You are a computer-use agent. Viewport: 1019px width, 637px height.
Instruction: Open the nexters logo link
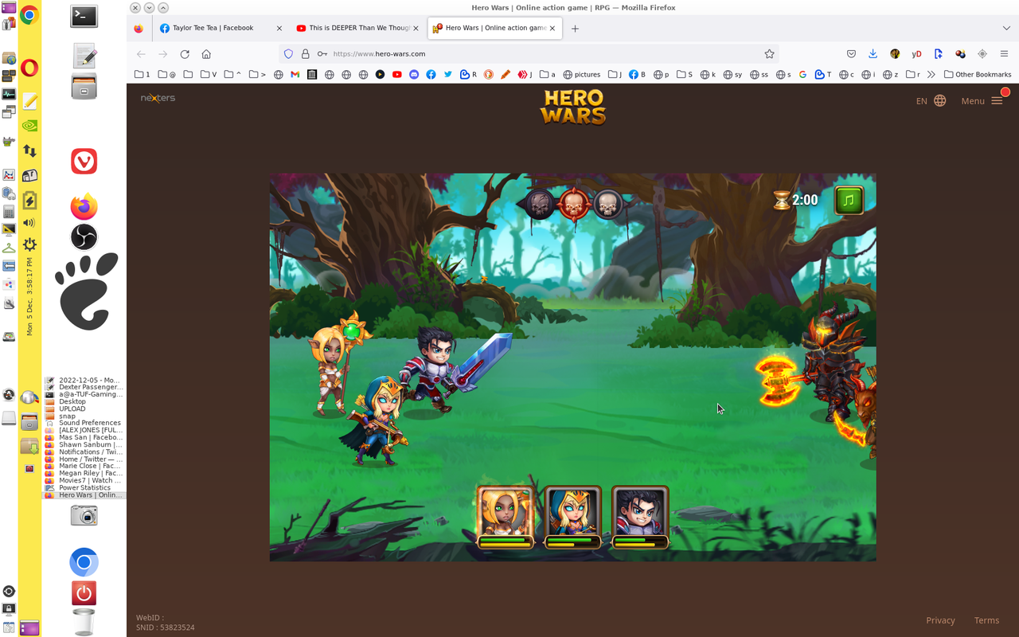[x=158, y=98]
